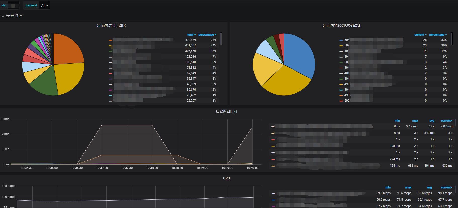This screenshot has height=208, width=458.
Task: Click the large orange 24% pie slice
Action: pyautogui.click(x=68, y=49)
